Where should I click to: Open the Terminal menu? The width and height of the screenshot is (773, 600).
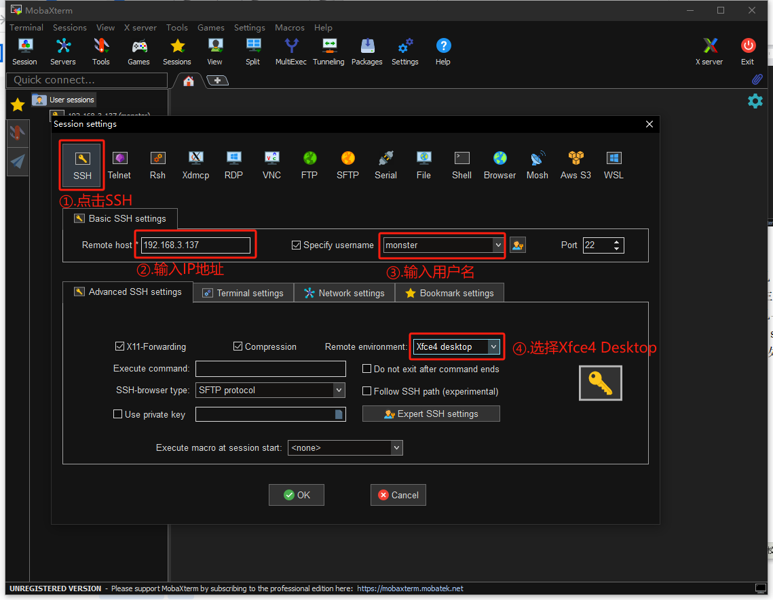coord(26,28)
